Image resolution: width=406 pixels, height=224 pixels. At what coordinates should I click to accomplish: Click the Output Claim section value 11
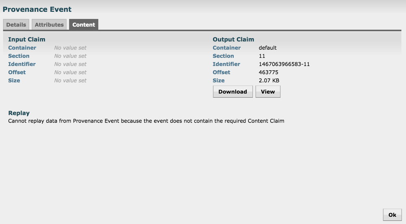[262, 56]
